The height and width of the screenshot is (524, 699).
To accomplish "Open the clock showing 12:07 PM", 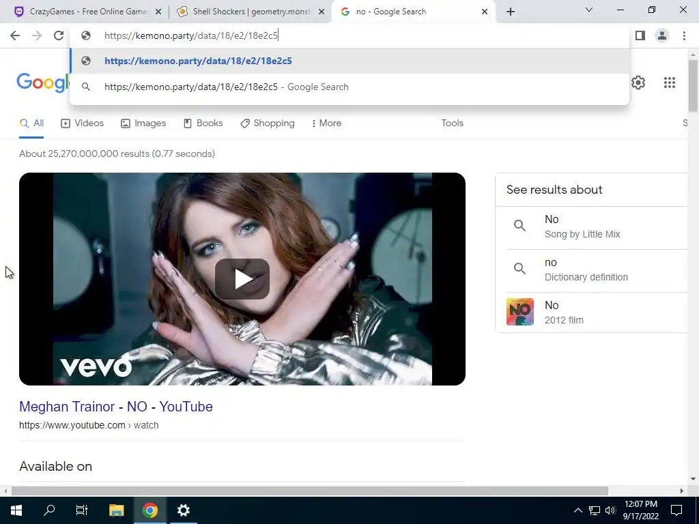I will (640, 510).
